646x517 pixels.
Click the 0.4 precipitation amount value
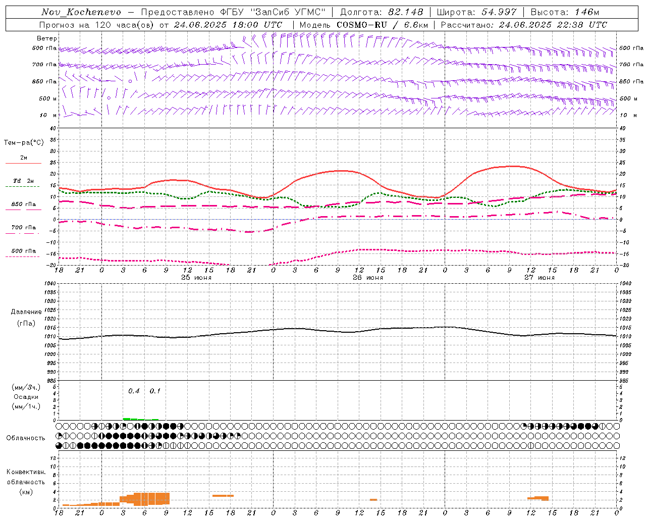(x=134, y=391)
